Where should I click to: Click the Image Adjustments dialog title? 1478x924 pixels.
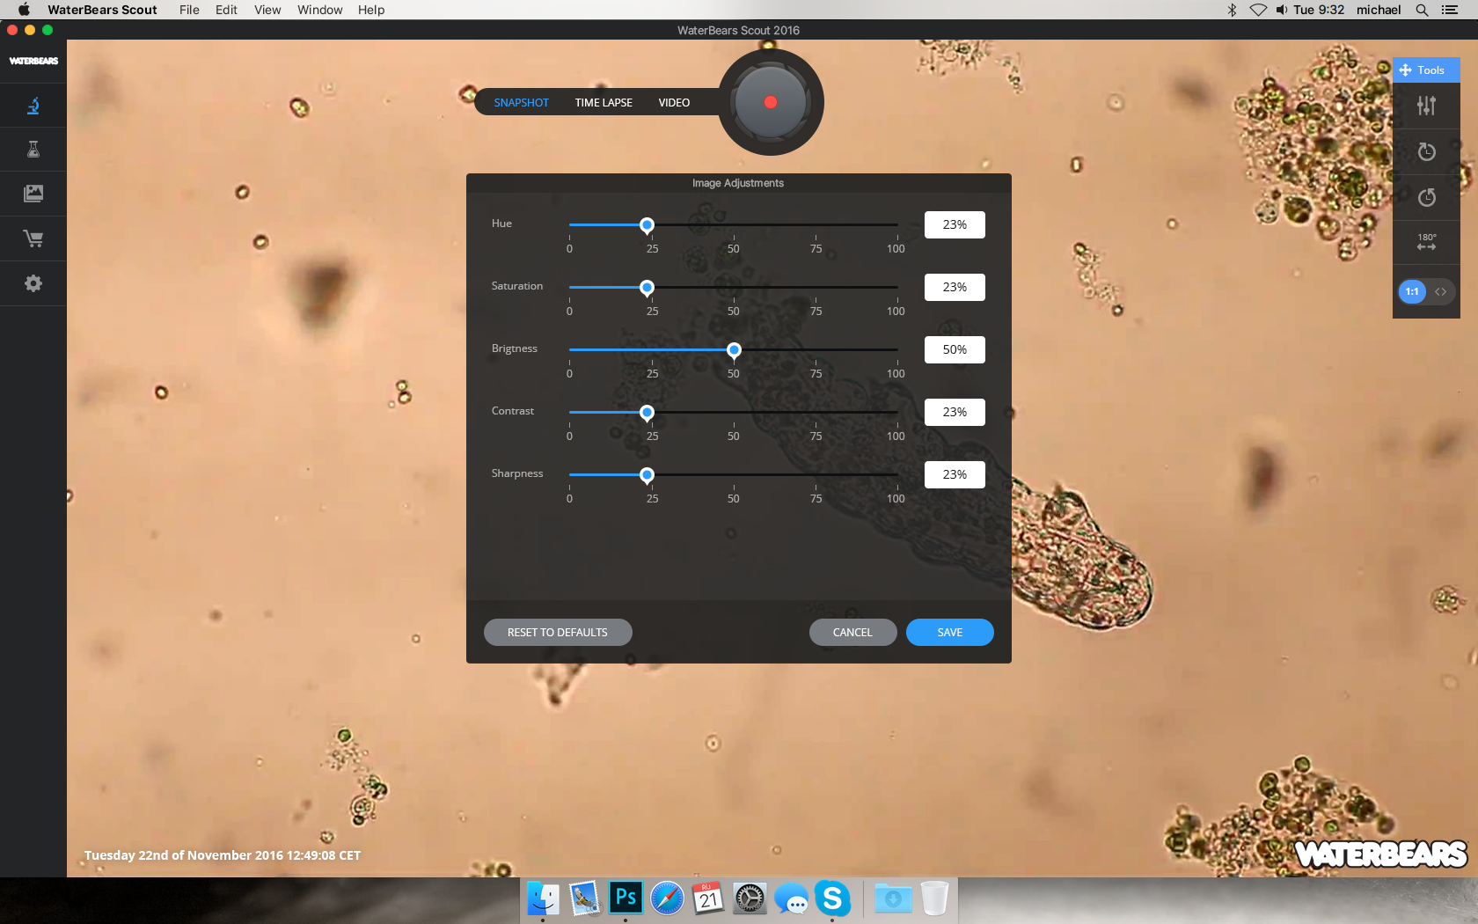738,183
